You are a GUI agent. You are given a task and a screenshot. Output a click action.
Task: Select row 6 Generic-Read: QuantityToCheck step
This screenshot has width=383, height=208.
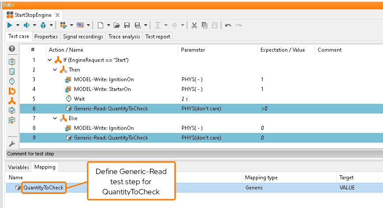(201, 109)
